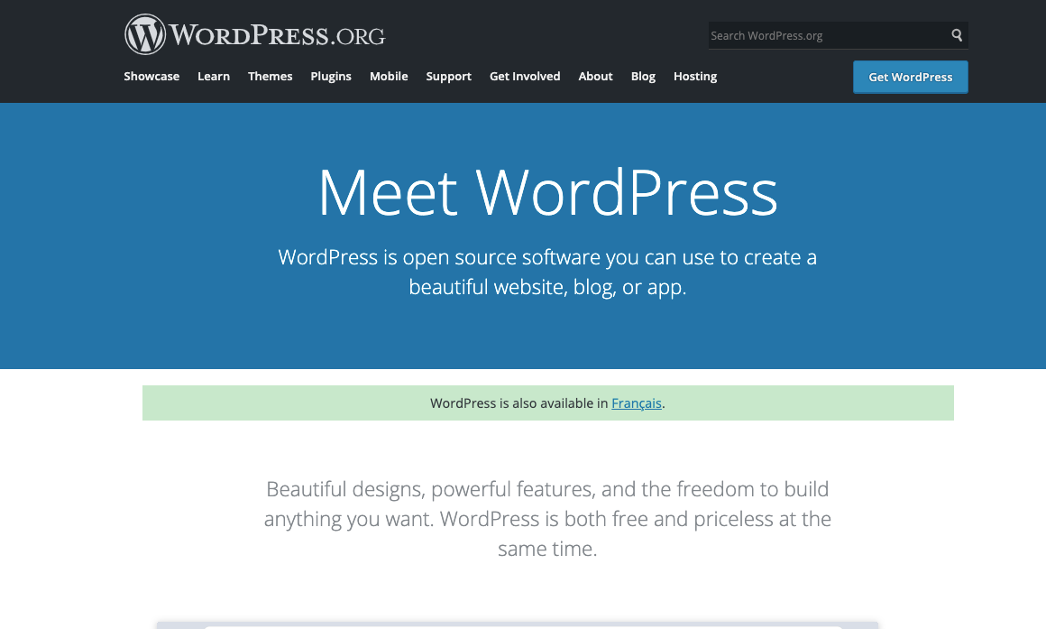The width and height of the screenshot is (1046, 629).
Task: Open the Get Involved menu item
Action: [x=525, y=76]
